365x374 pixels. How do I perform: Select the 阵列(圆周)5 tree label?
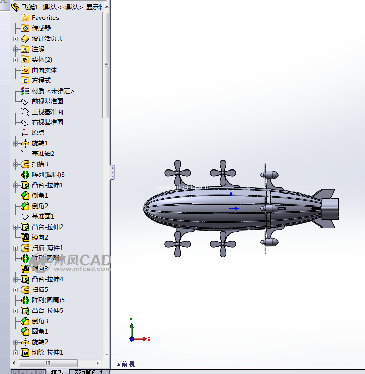[48, 300]
